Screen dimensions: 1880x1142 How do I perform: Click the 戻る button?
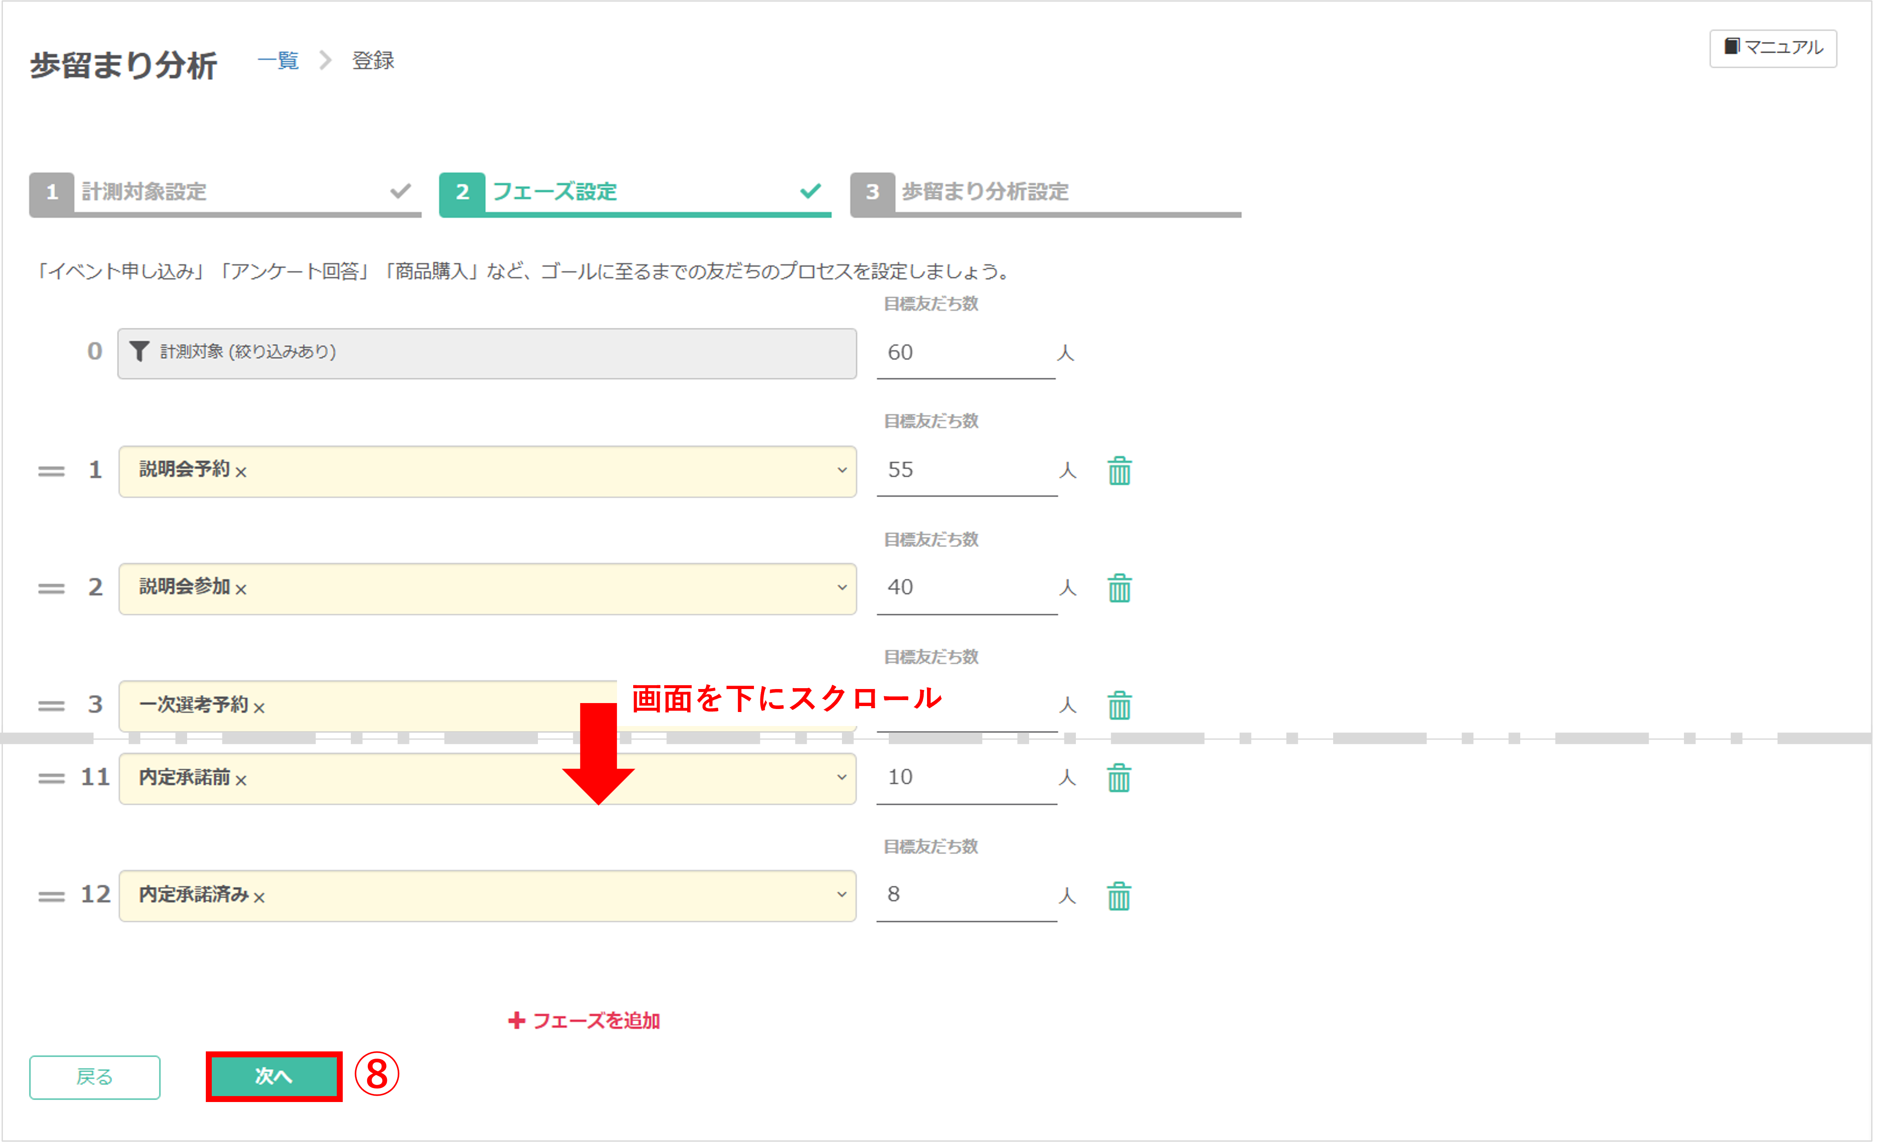point(94,1076)
